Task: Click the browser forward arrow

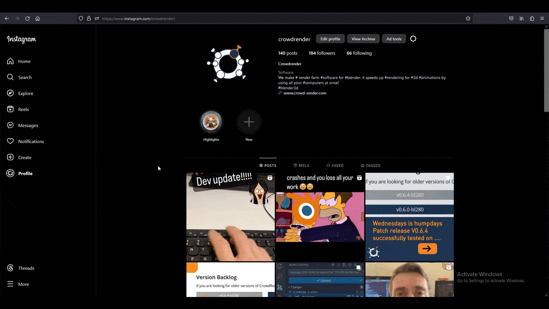Action: point(17,18)
